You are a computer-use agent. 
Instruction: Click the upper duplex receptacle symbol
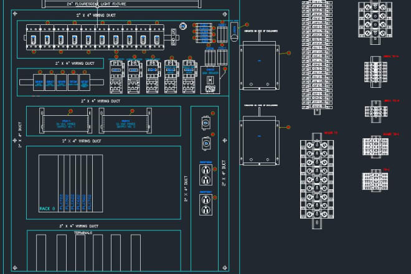click(x=204, y=174)
